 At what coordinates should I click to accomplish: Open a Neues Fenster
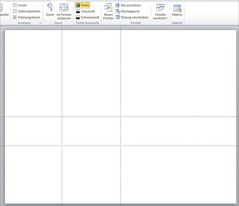click(x=108, y=11)
